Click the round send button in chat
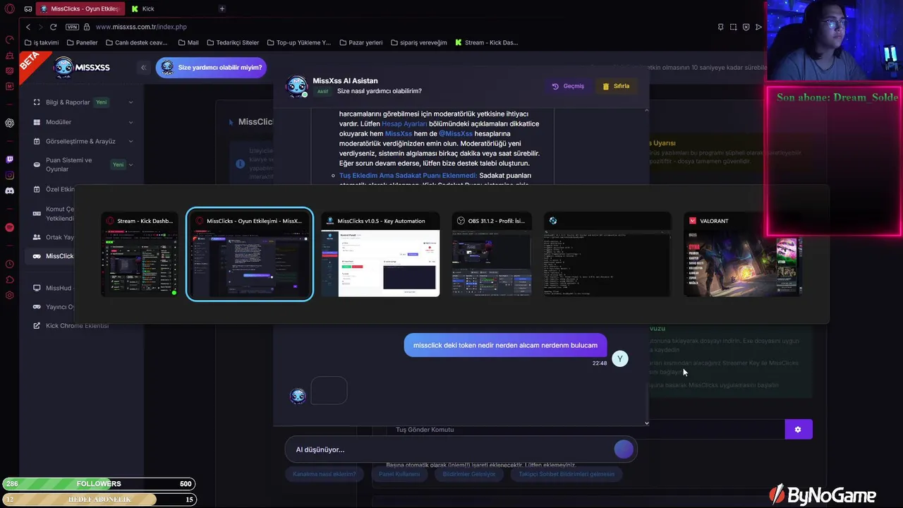The width and height of the screenshot is (903, 508). coord(624,449)
